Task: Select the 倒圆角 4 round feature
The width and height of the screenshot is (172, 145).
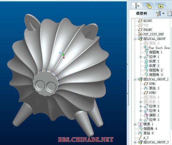Action: 148,129
